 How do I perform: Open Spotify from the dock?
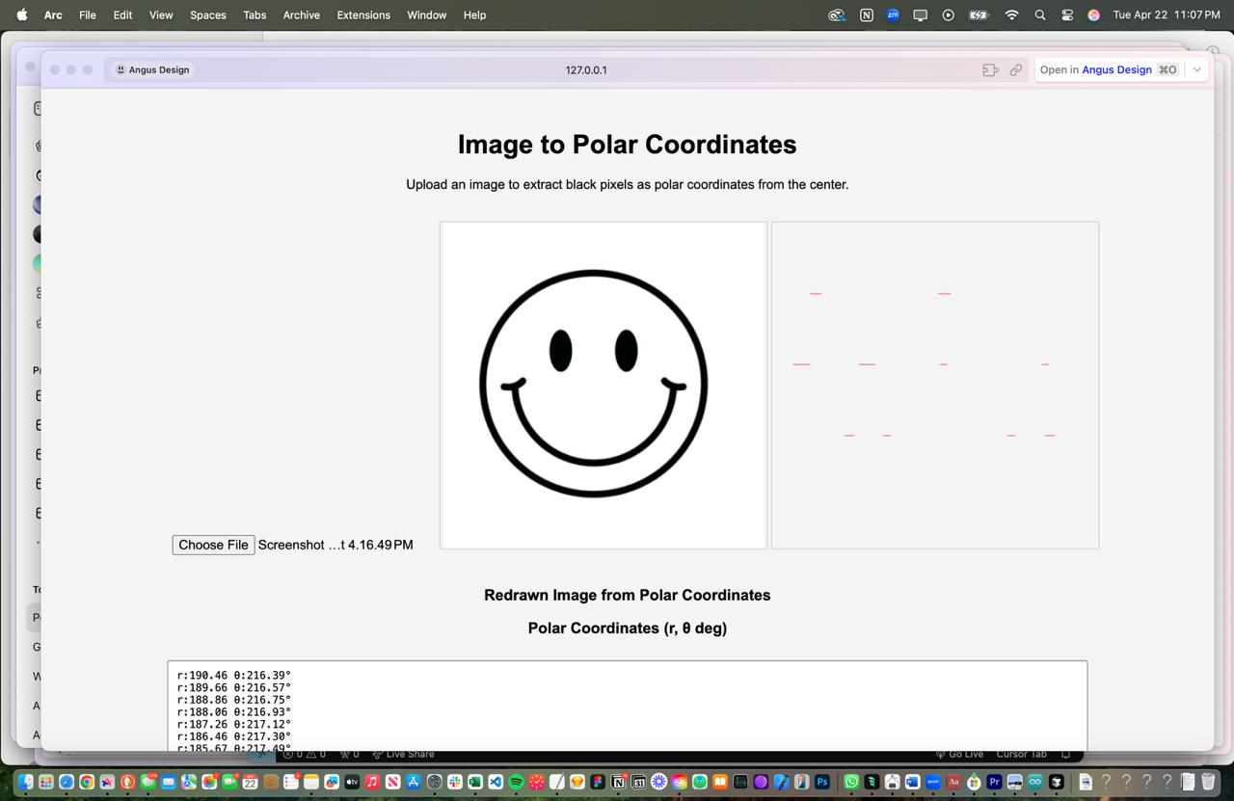point(516,782)
